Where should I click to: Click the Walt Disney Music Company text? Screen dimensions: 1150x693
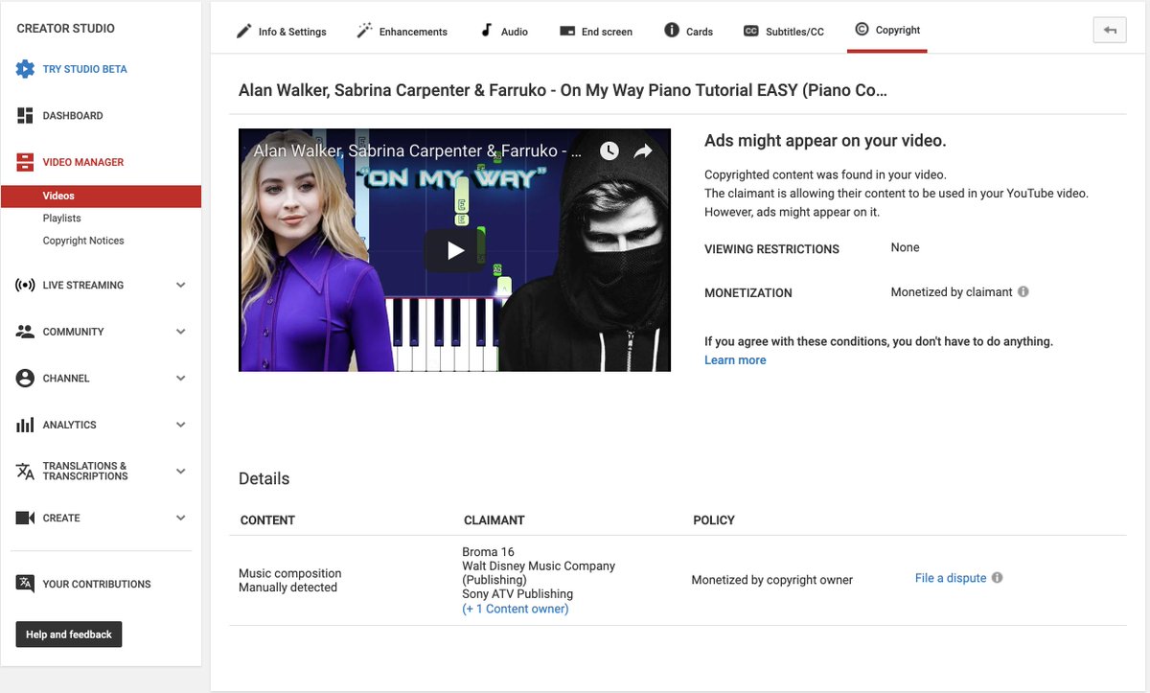[x=539, y=572]
